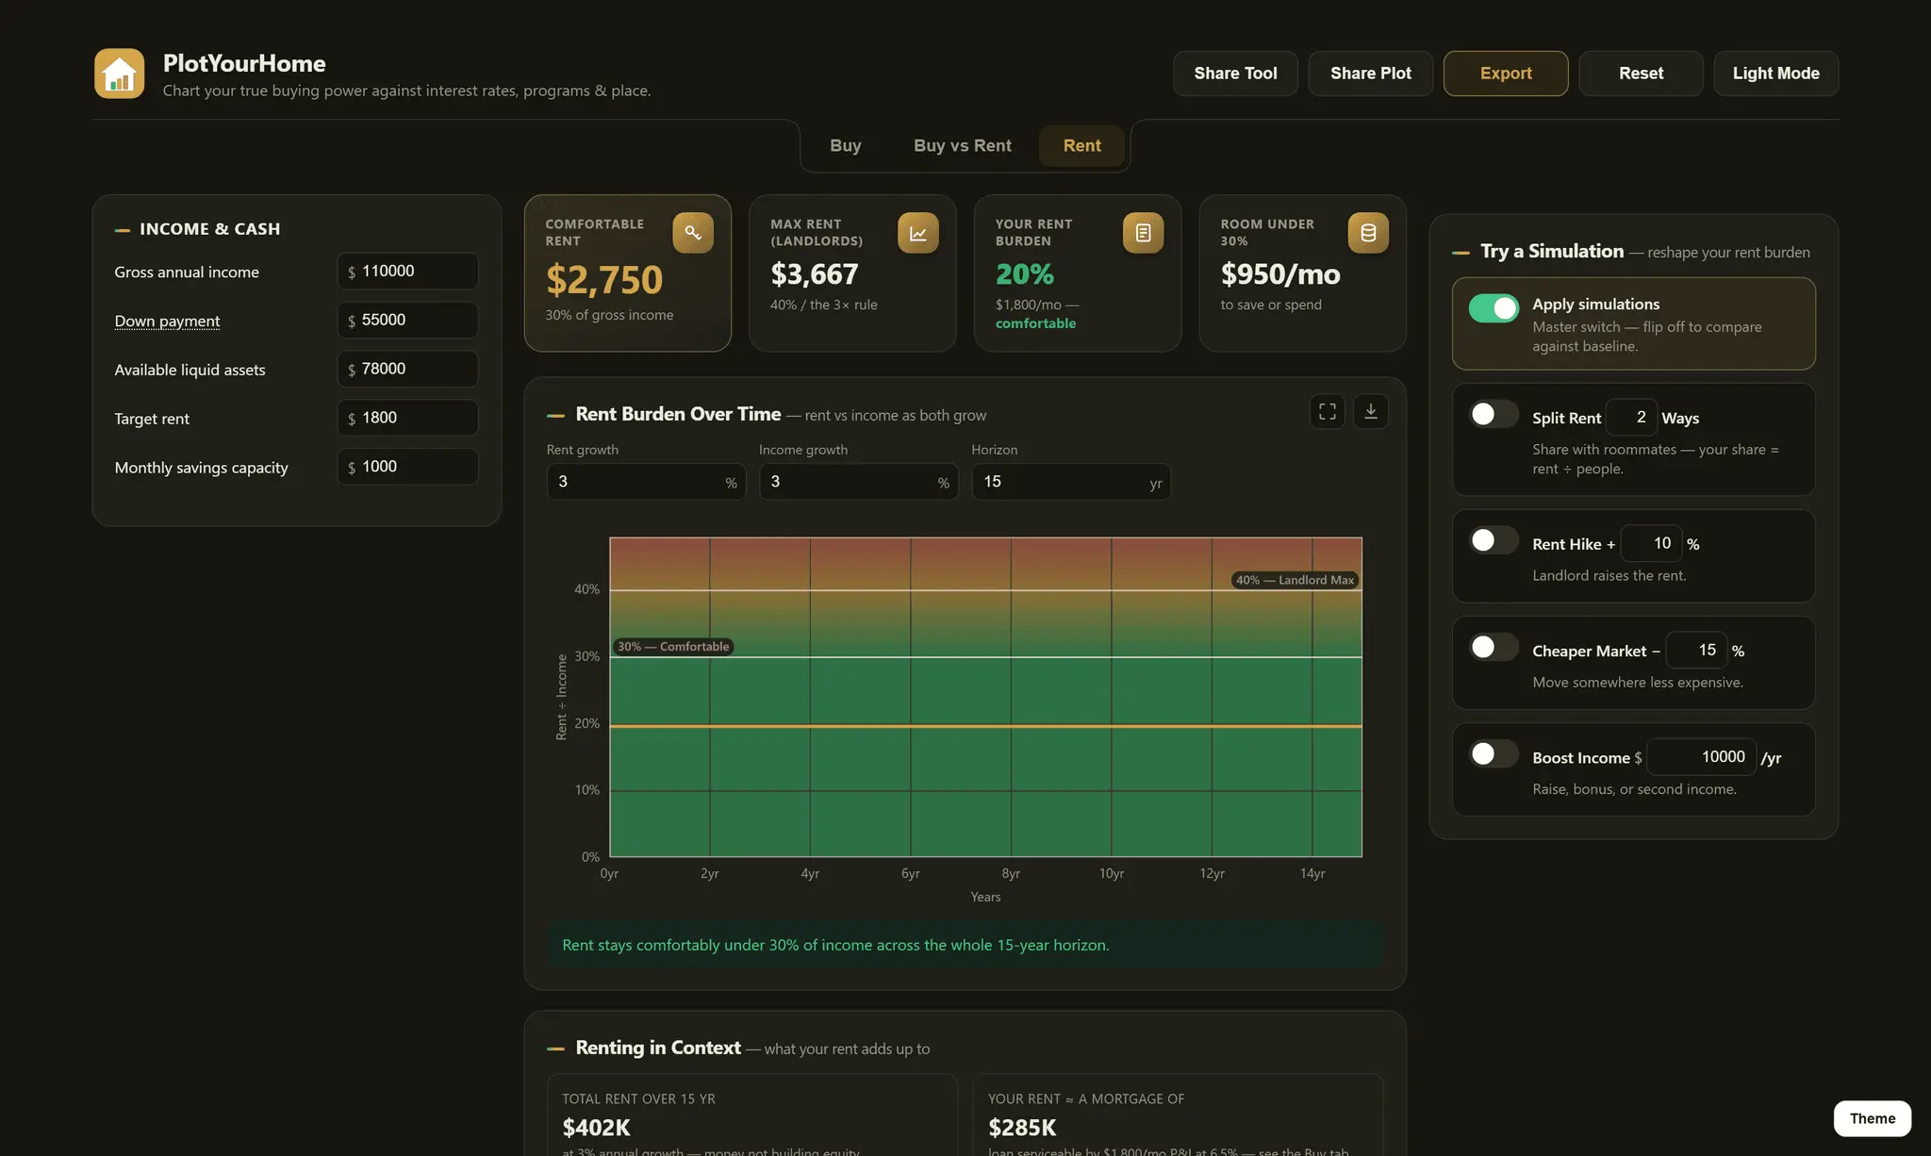Focus the Target rent input field

point(407,418)
